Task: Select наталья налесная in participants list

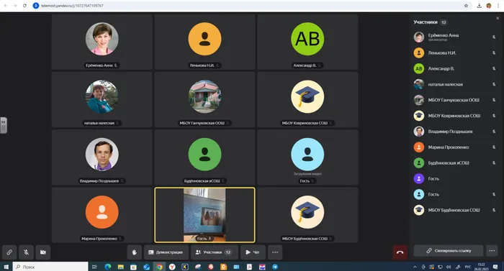Action: pyautogui.click(x=454, y=84)
